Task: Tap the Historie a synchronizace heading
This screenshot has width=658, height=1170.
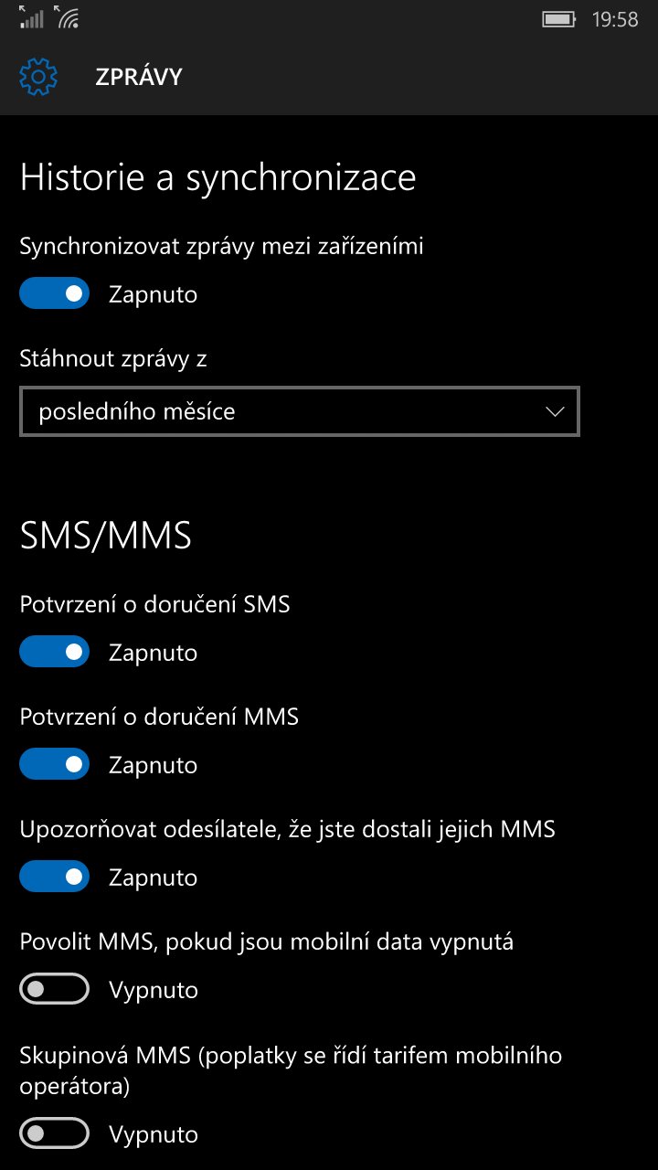Action: pyautogui.click(x=218, y=177)
